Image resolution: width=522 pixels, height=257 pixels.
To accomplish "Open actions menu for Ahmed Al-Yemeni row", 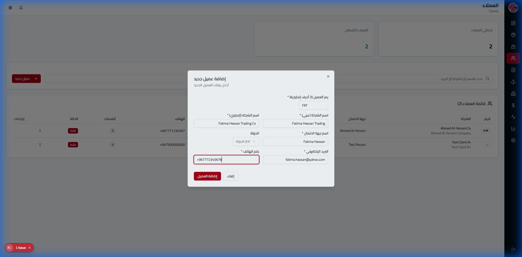I will click(40, 131).
